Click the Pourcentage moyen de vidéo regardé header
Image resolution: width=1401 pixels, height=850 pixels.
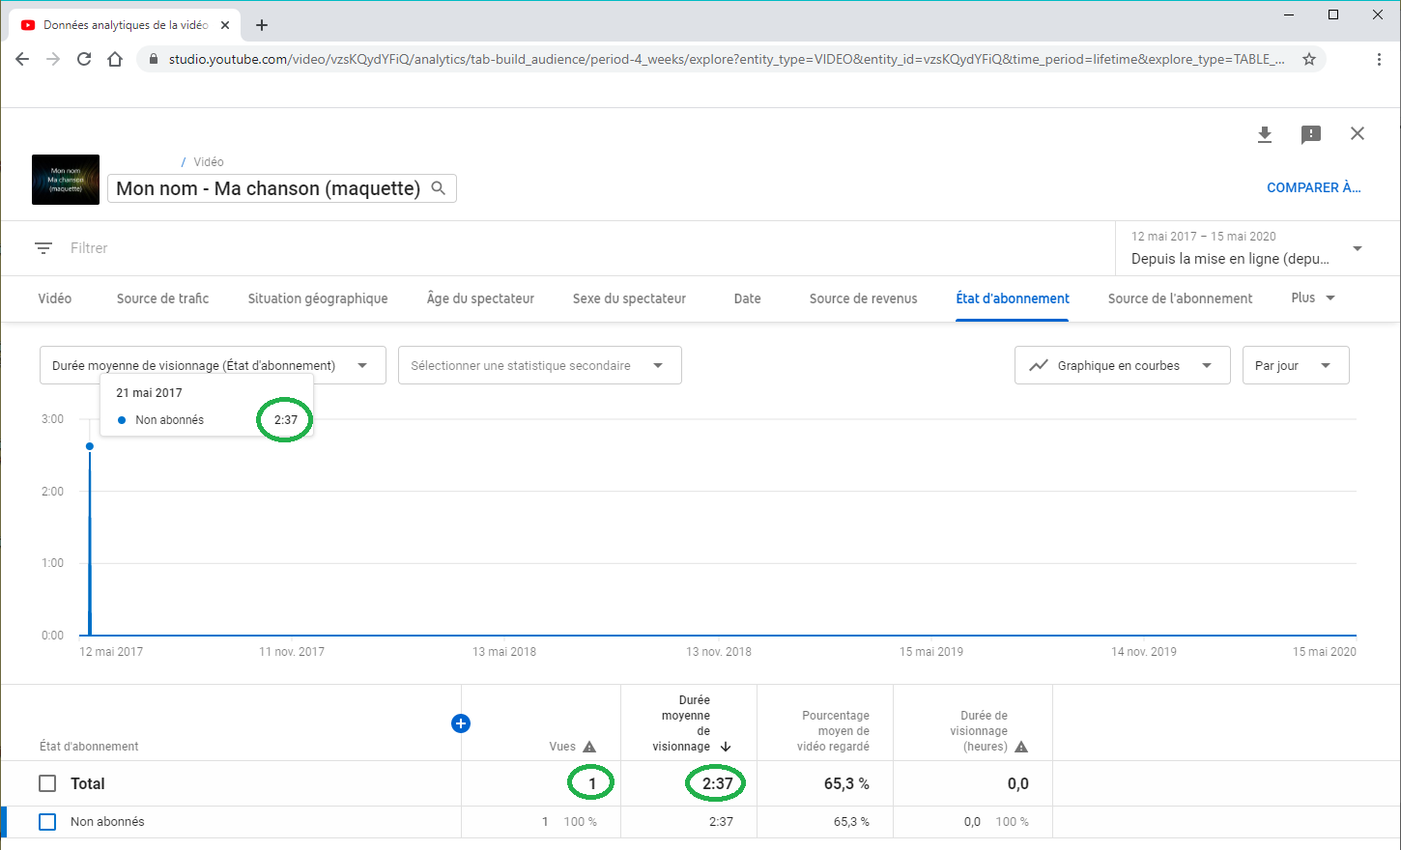(x=834, y=731)
